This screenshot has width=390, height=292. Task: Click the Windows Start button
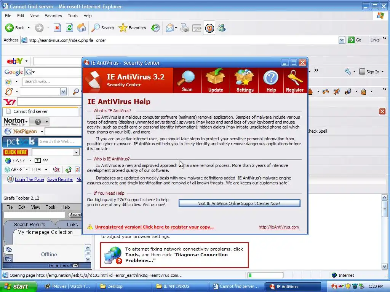[x=18, y=286]
